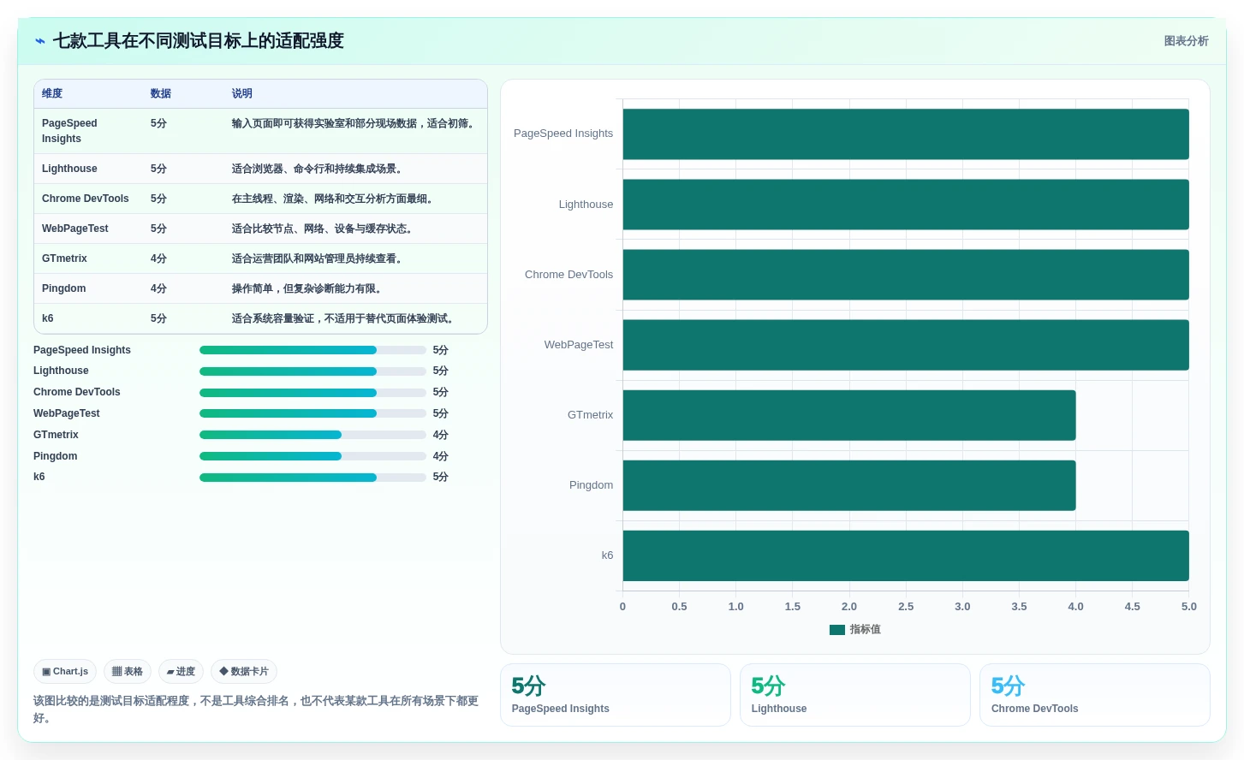This screenshot has height=760, width=1244.
Task: Click the 七款工具在不同测试目标上的适配强度 title
Action: point(199,41)
